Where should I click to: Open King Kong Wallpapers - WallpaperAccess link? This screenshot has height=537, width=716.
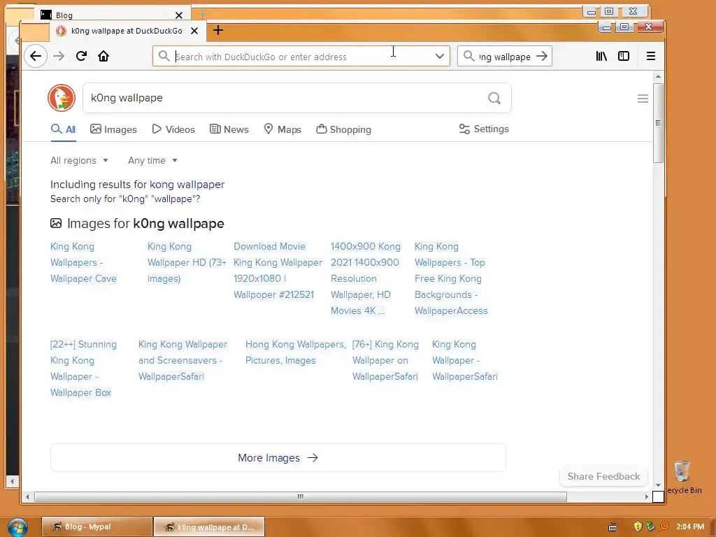coord(451,278)
